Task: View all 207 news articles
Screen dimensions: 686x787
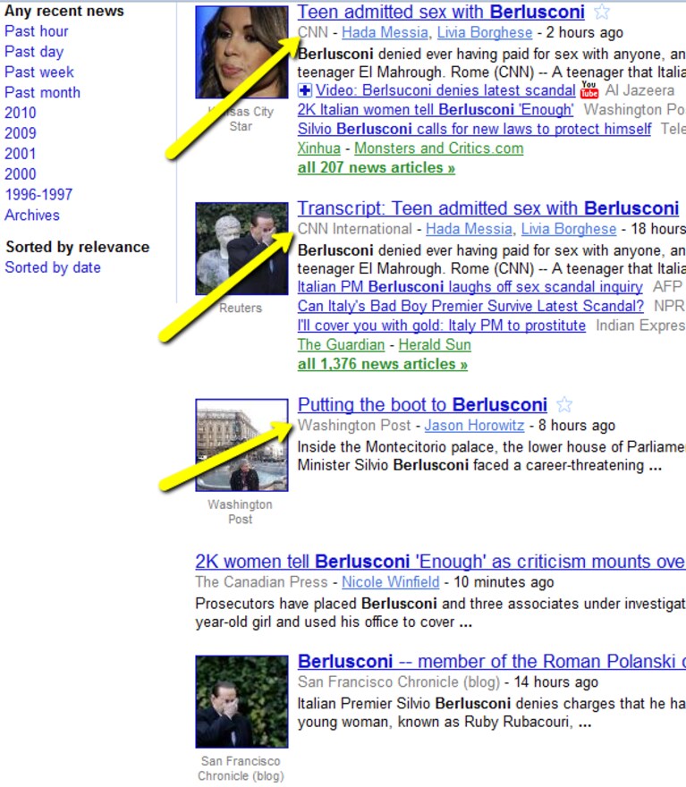Action: (377, 167)
